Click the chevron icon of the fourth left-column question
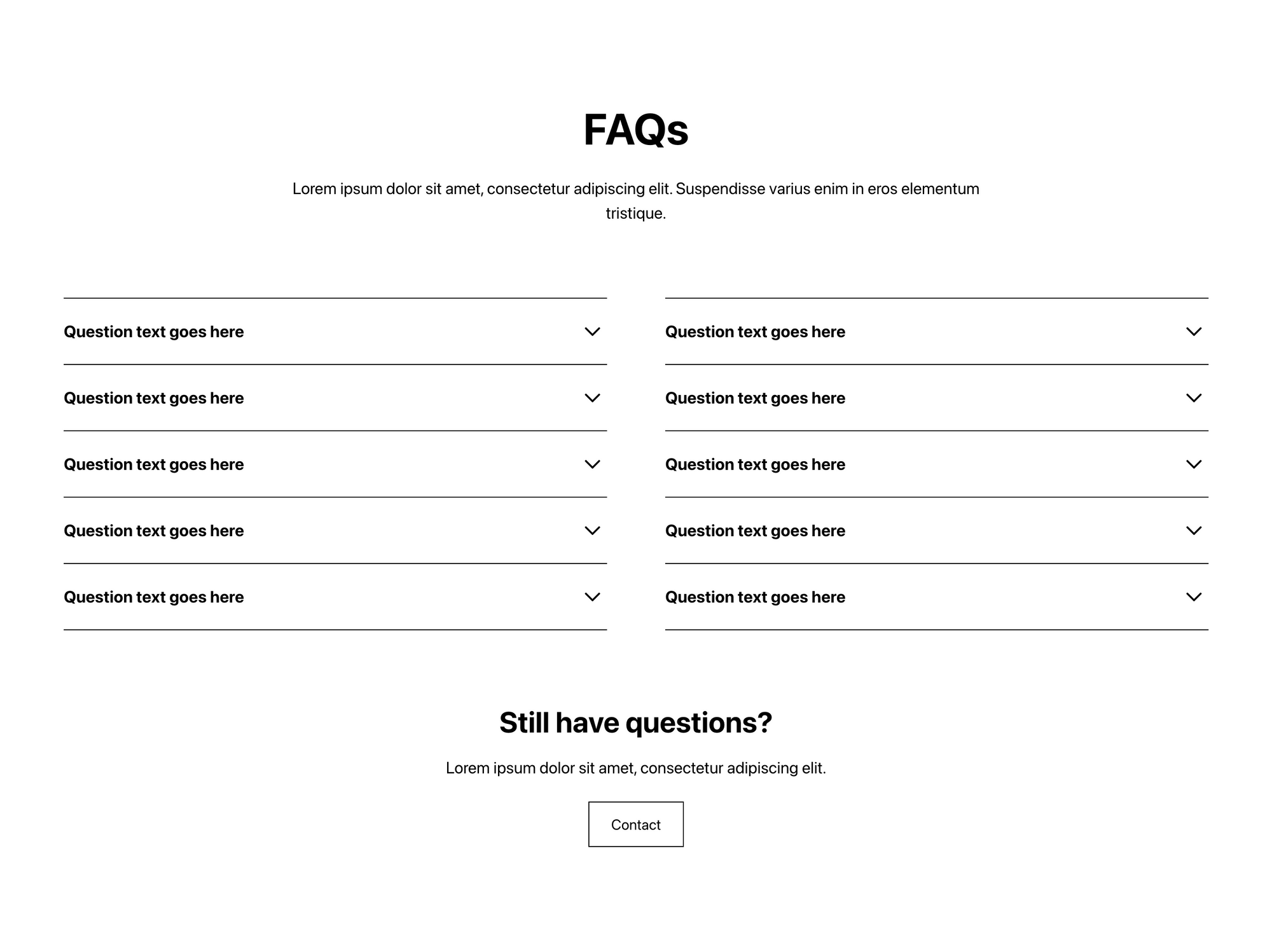The image size is (1272, 949). [592, 530]
